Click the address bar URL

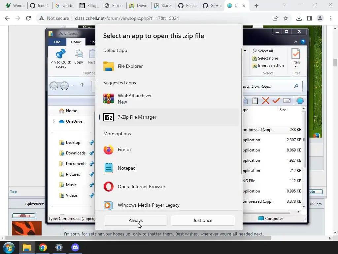pos(127,19)
